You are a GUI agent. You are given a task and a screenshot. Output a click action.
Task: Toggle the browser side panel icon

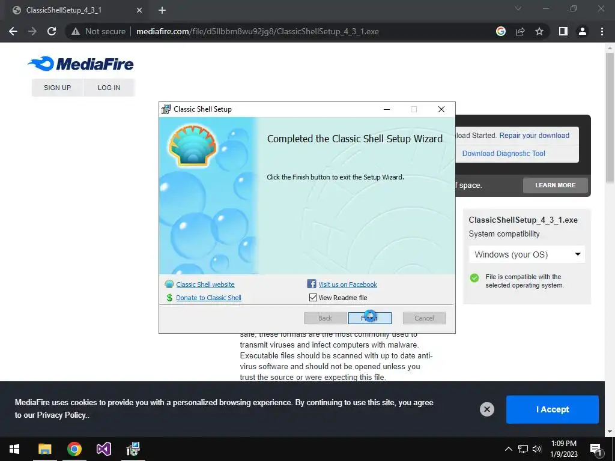point(563,31)
